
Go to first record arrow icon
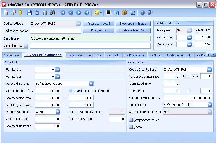click(63, 13)
